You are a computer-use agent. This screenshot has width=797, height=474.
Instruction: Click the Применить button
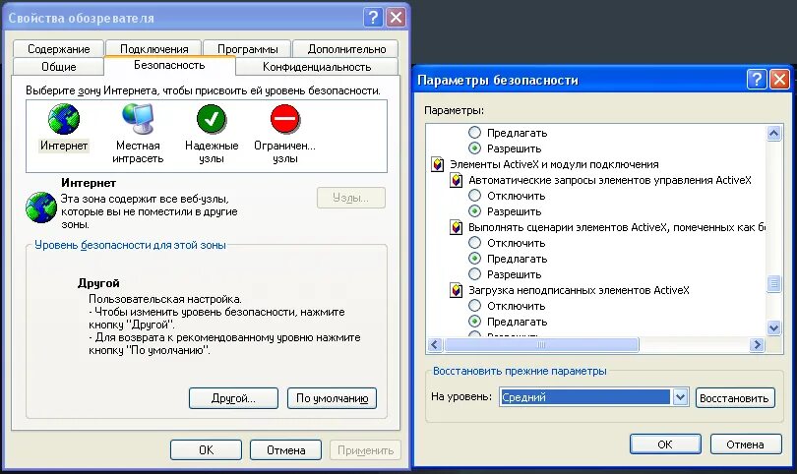[x=365, y=450]
